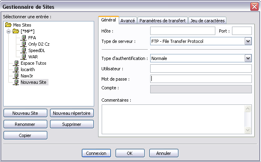Open the Type d'authentification dropdown
261x162 pixels.
pyautogui.click(x=248, y=58)
